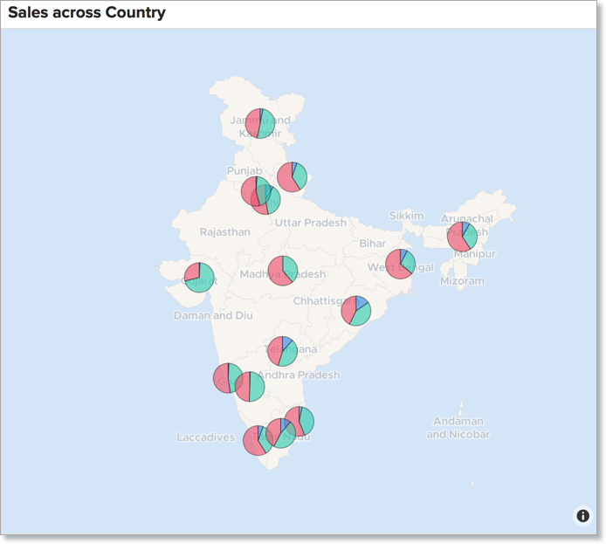Image resolution: width=606 pixels, height=544 pixels.
Task: Click the Daman and Diu label
Action: click(213, 315)
